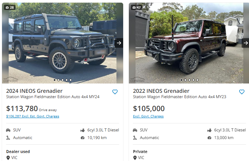
Task: Click the VIC location pin on private listing
Action: (135, 158)
